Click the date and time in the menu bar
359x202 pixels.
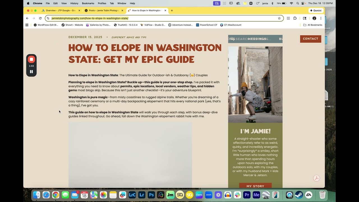tap(320, 3)
